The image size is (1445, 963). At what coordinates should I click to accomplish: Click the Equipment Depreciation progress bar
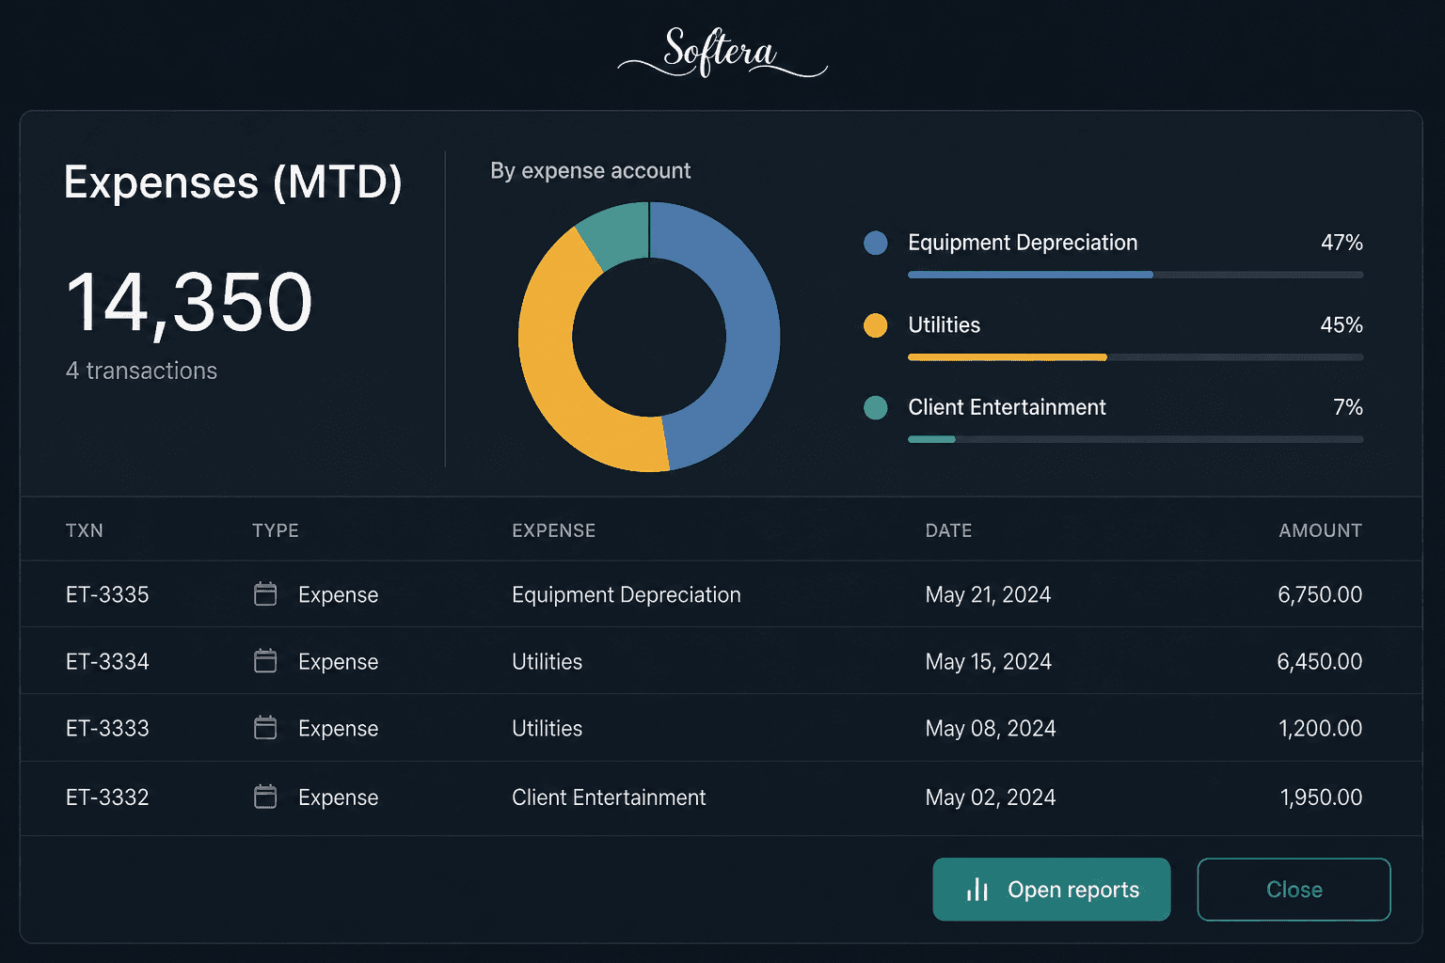[1135, 275]
